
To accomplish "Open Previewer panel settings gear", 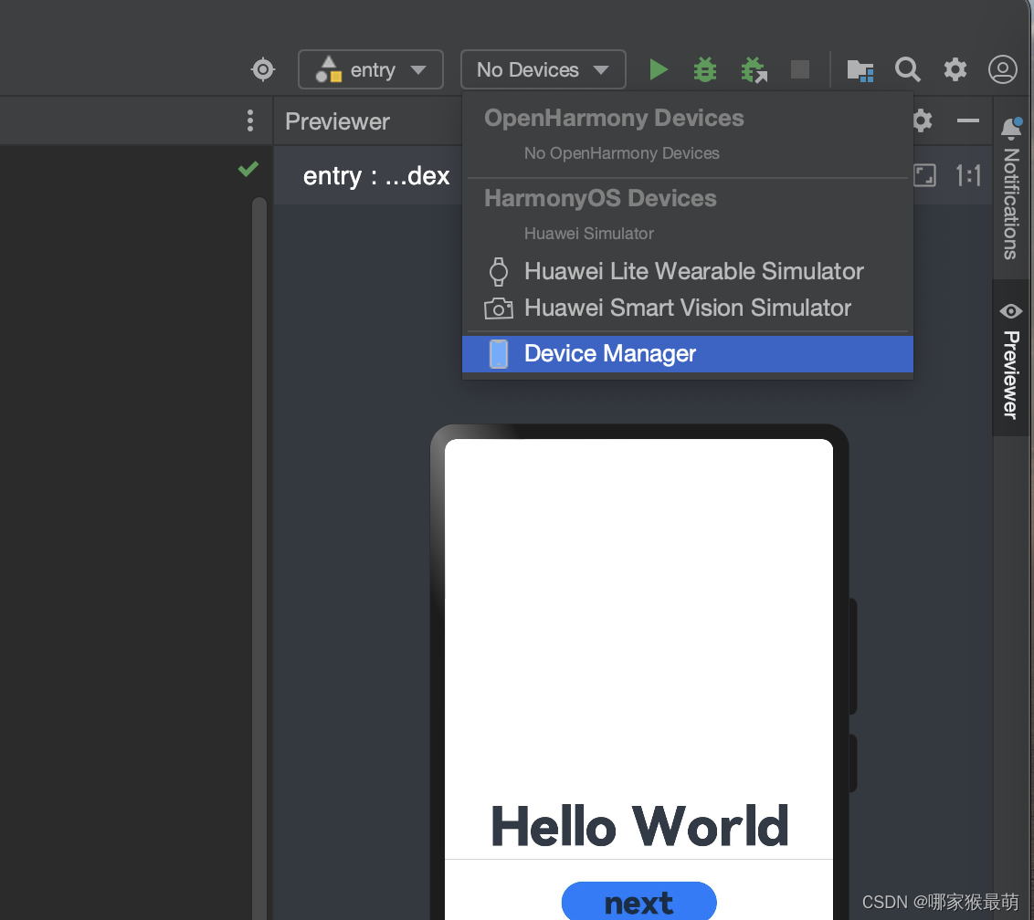I will pyautogui.click(x=923, y=120).
